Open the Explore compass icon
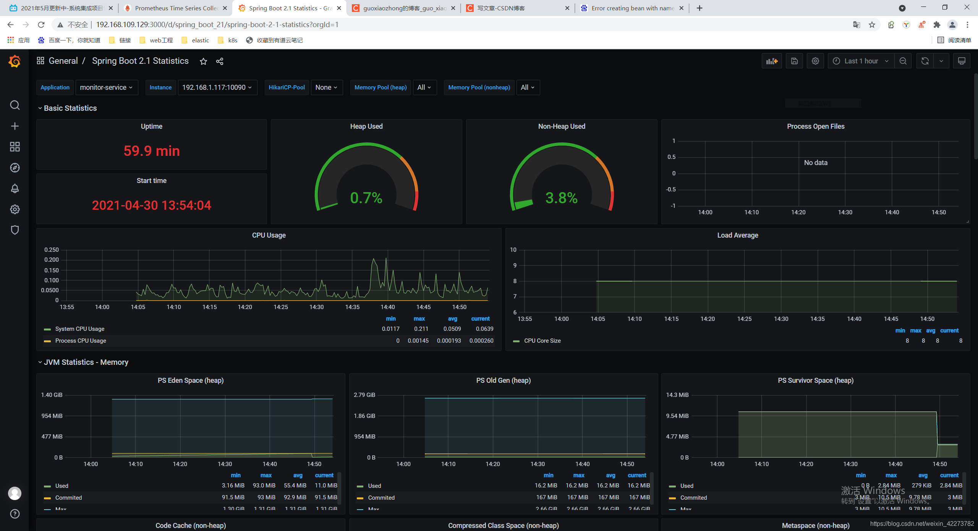978x531 pixels. (x=15, y=168)
